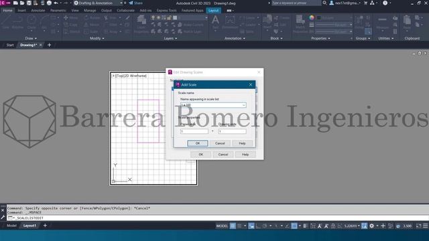Toggle MODEL space button in status bar
The height and width of the screenshot is (241, 429).
coord(222,226)
